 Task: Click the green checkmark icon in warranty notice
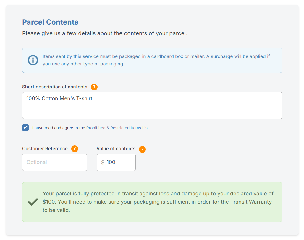click(33, 202)
